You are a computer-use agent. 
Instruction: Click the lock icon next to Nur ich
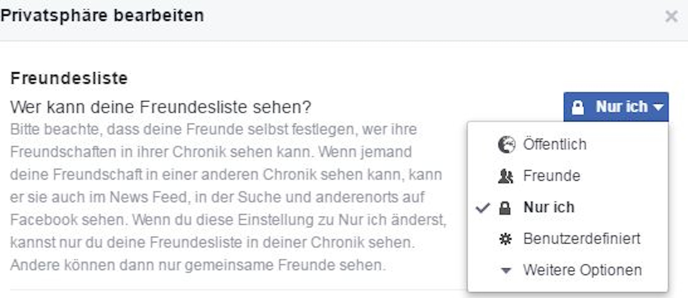pyautogui.click(x=506, y=207)
